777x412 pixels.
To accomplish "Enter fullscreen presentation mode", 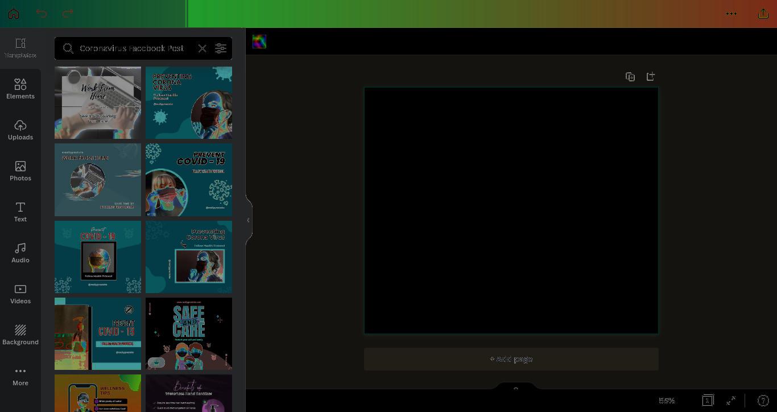I will (x=731, y=401).
